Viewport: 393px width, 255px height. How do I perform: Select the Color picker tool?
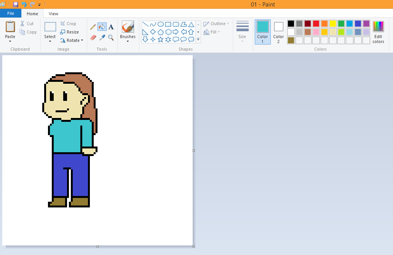[x=102, y=38]
